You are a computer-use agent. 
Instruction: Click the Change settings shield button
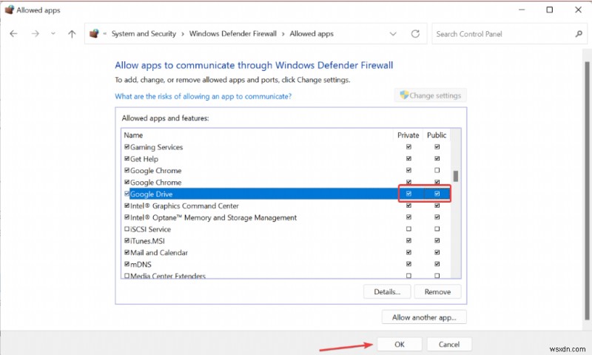click(431, 95)
